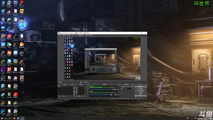Click 启动虚拟摄像机 virtual camera button

click(141, 90)
